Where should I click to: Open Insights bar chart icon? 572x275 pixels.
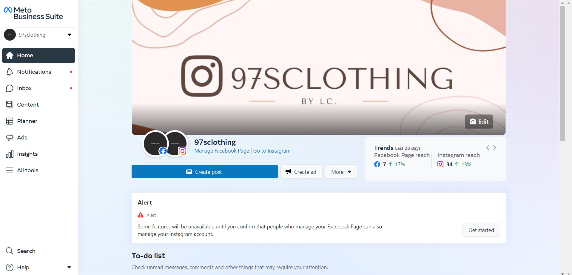tap(10, 154)
